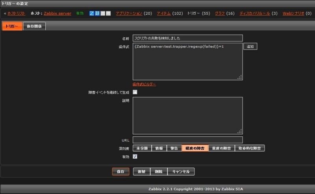Viewport: 315px width, 194px height.
Task: Click the 追加 button beside expression
Action: pyautogui.click(x=250, y=46)
